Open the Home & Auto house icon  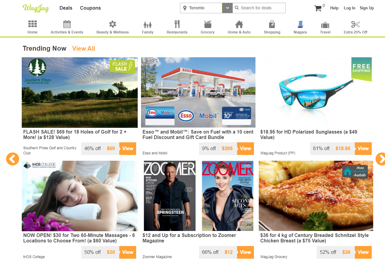point(239,24)
